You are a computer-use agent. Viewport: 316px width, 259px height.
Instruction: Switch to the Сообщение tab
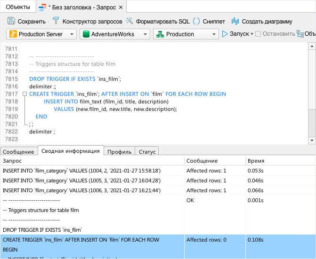[19, 151]
